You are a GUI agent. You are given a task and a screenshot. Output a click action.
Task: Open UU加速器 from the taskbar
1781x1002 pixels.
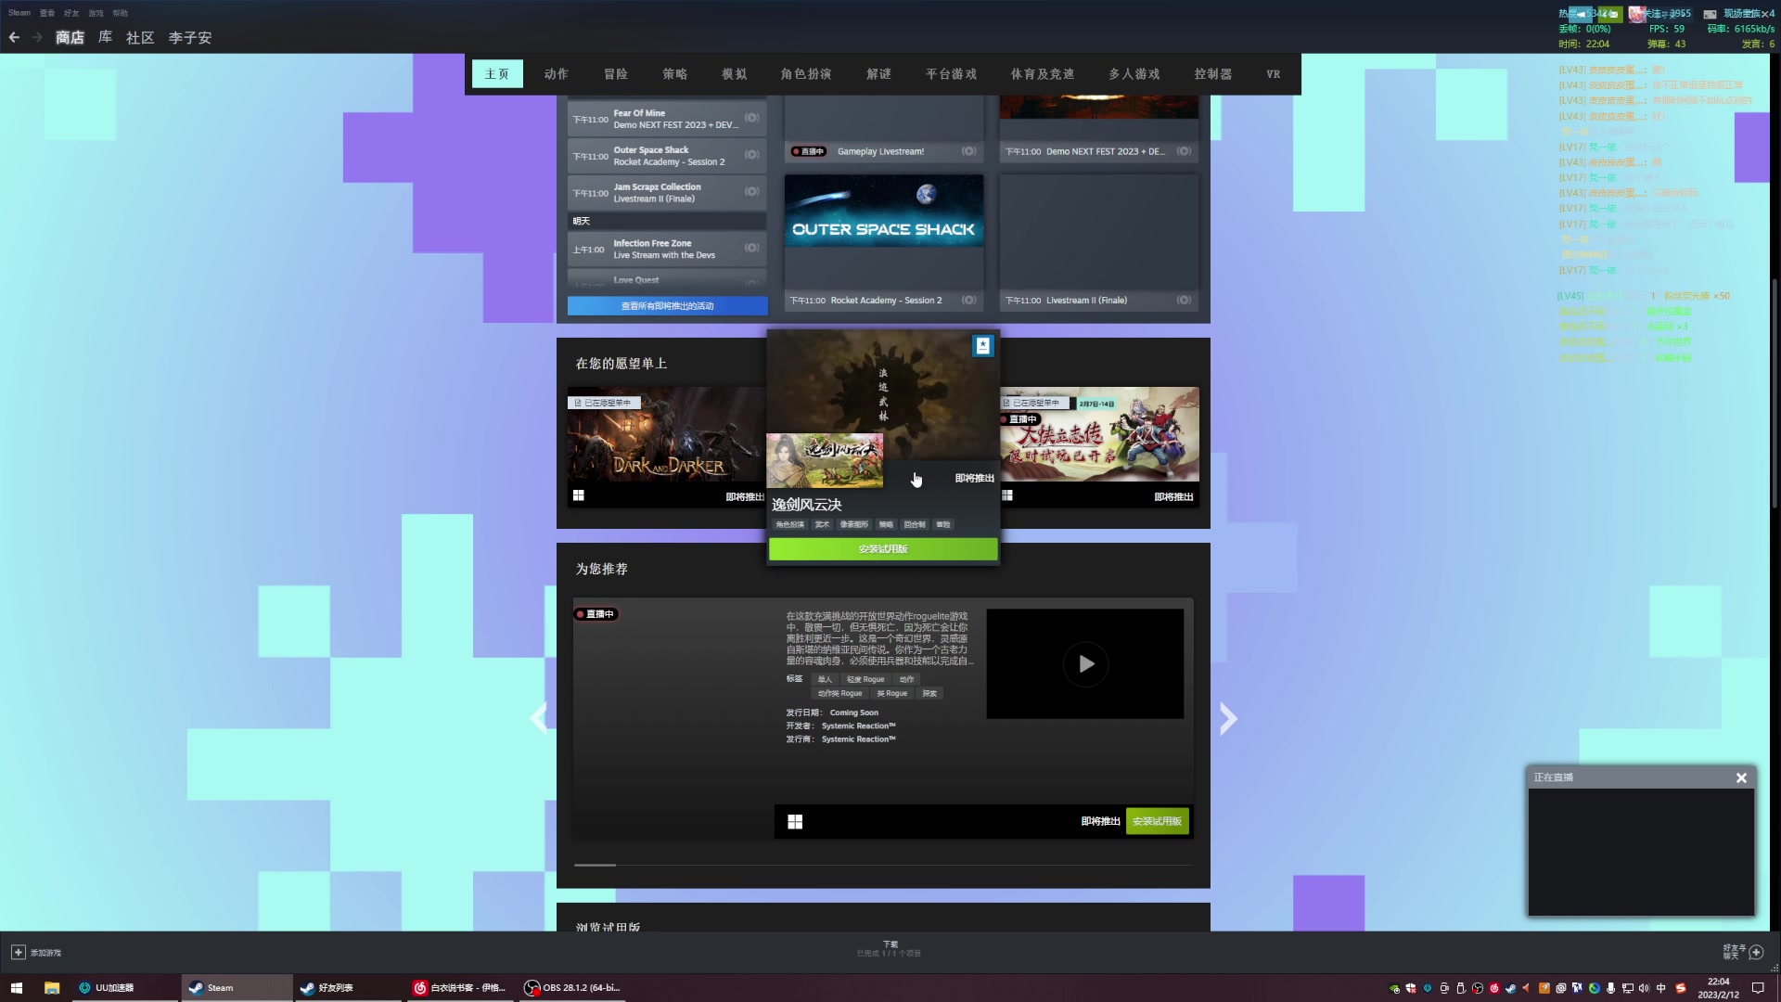pyautogui.click(x=125, y=988)
